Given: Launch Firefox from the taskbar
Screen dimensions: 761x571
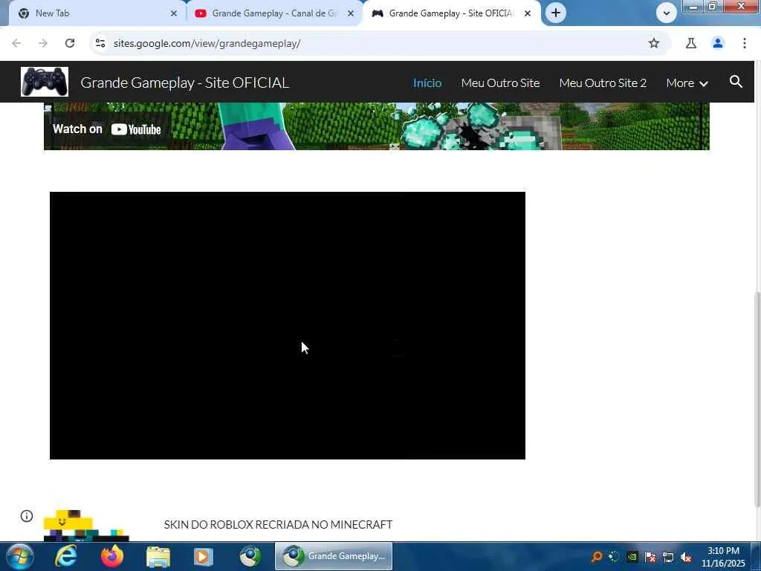Looking at the screenshot, I should [112, 556].
